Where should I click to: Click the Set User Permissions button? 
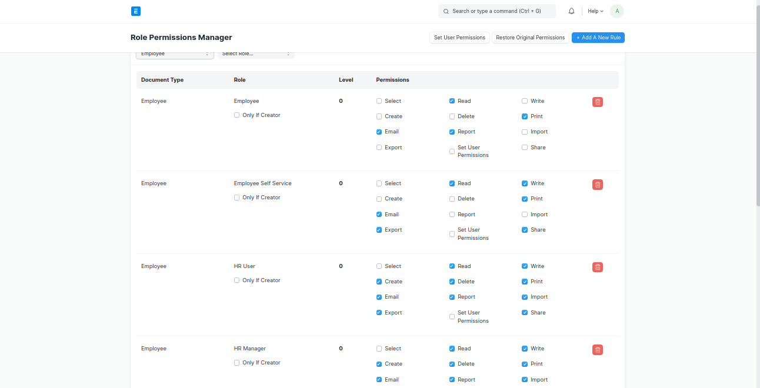pos(459,38)
